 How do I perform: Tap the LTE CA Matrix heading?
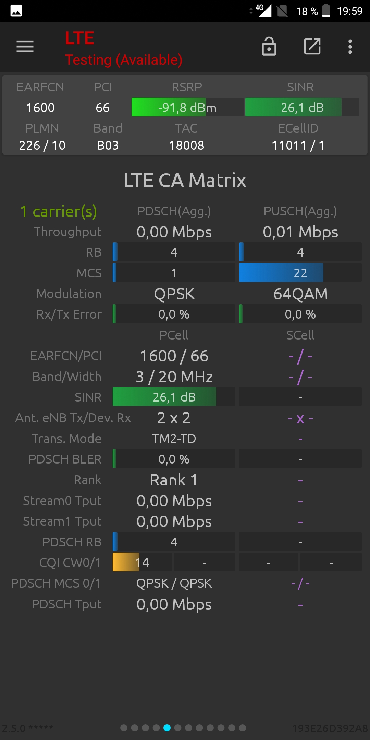coord(185,180)
